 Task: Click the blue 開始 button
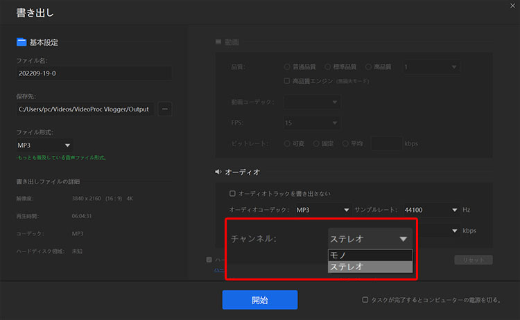260,300
